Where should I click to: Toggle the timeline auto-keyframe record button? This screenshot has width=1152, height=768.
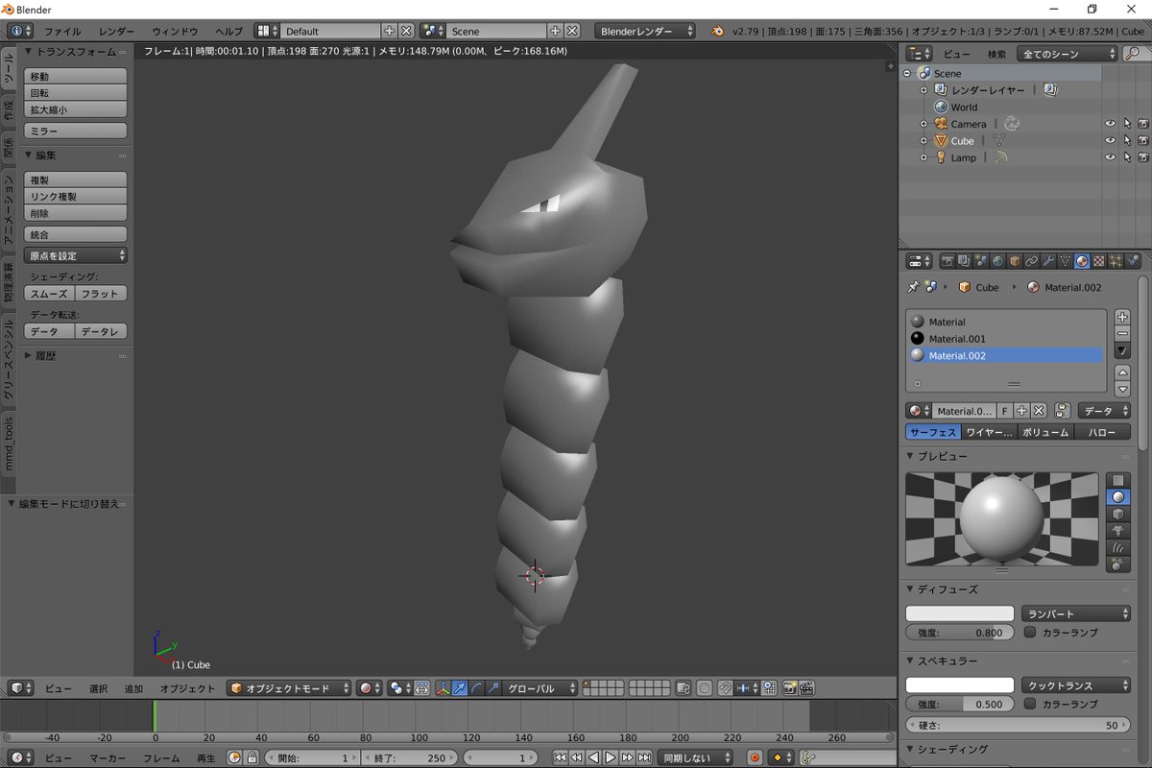click(755, 757)
